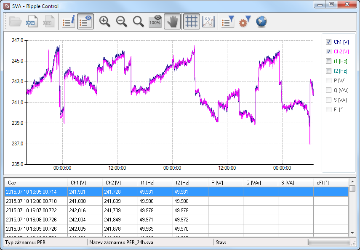Click the Čas column header

(x=36, y=183)
